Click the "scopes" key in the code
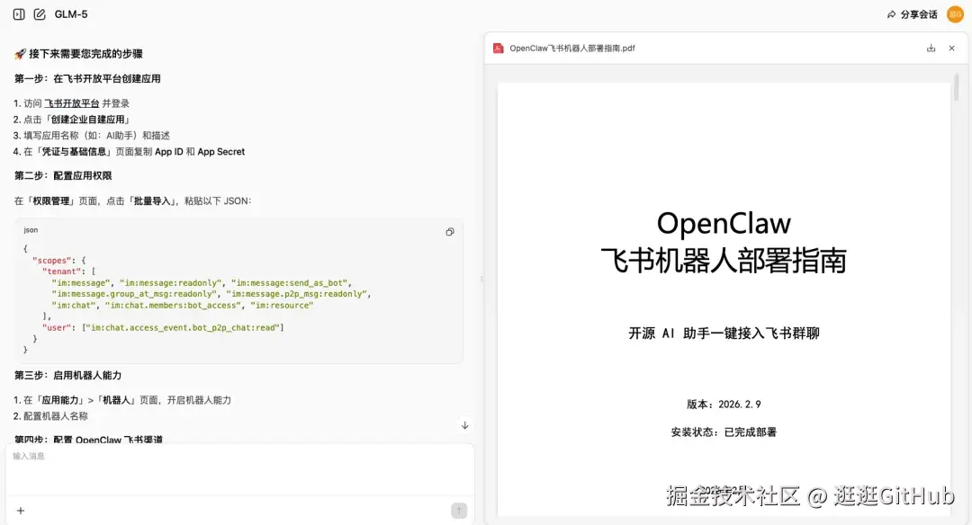Image resolution: width=972 pixels, height=525 pixels. point(51,261)
